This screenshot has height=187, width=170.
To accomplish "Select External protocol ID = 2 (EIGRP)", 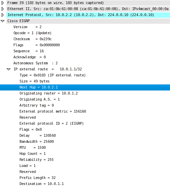I will [52, 123].
